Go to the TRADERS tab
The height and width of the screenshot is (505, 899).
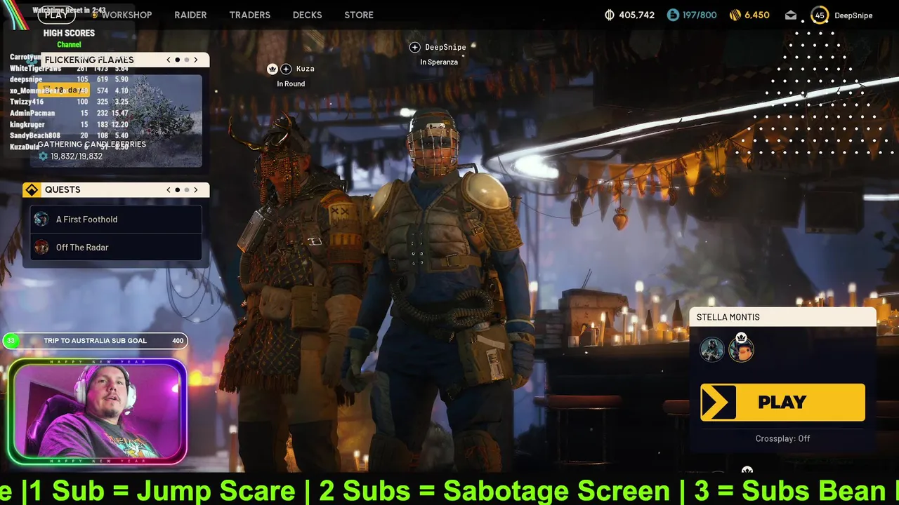[249, 15]
